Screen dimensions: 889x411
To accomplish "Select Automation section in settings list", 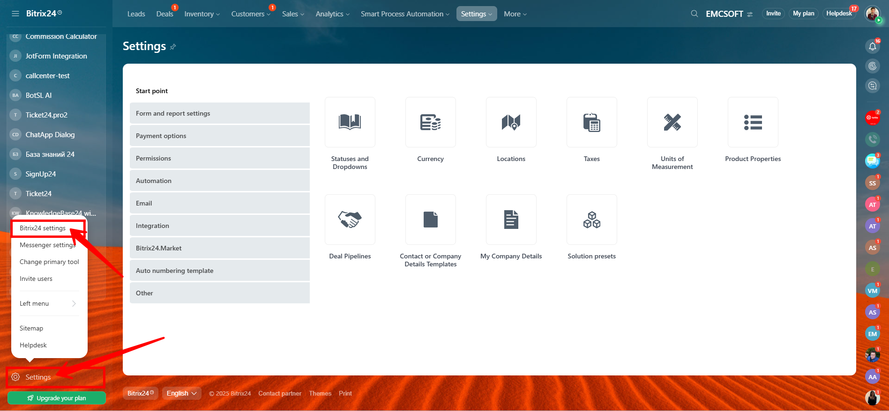I will point(220,181).
